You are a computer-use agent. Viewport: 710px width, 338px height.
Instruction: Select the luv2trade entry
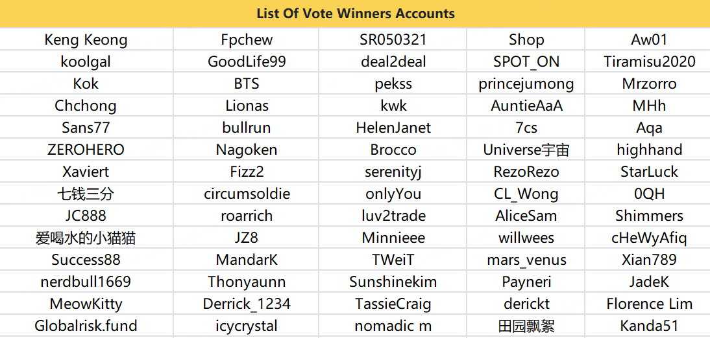click(x=393, y=216)
